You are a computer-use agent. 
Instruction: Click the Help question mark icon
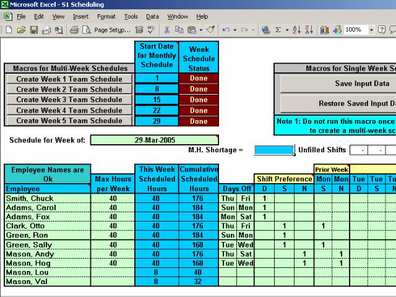click(382, 30)
